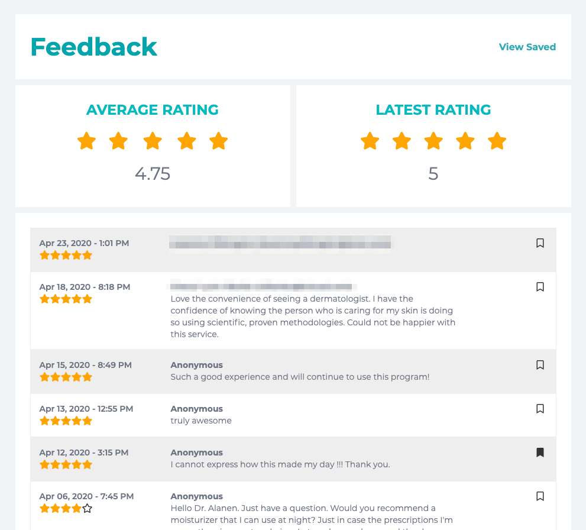586x530 pixels.
Task: Unsave the bookmarked Apr 12, 2020 review
Action: [x=540, y=453]
